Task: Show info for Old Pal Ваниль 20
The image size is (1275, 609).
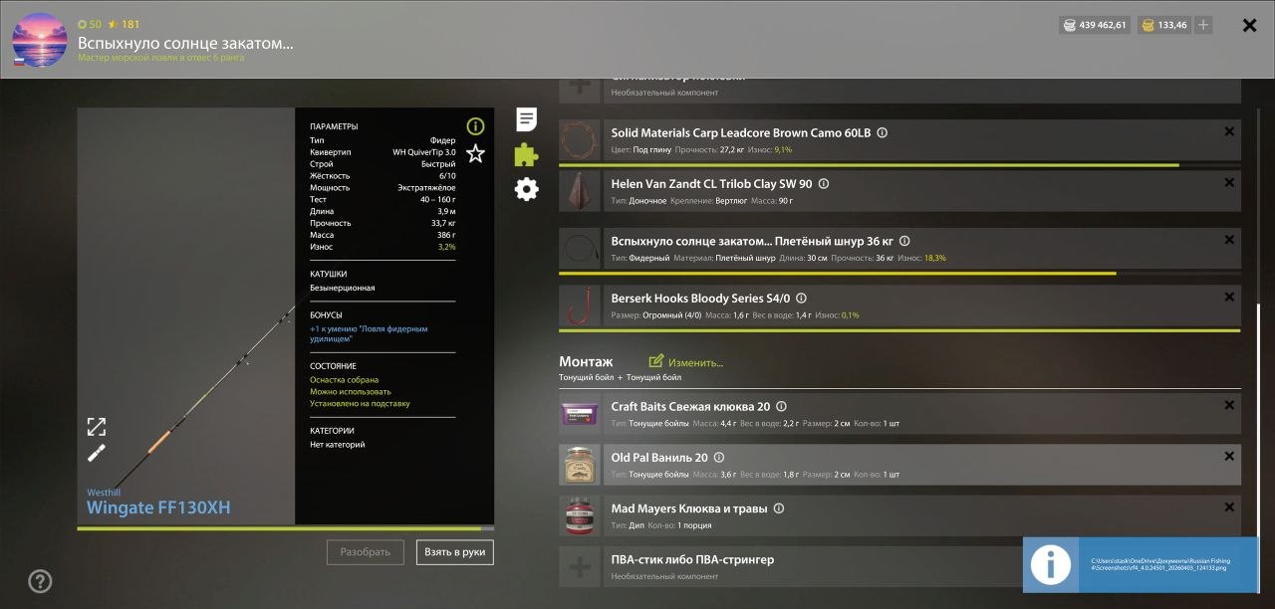Action: (719, 458)
